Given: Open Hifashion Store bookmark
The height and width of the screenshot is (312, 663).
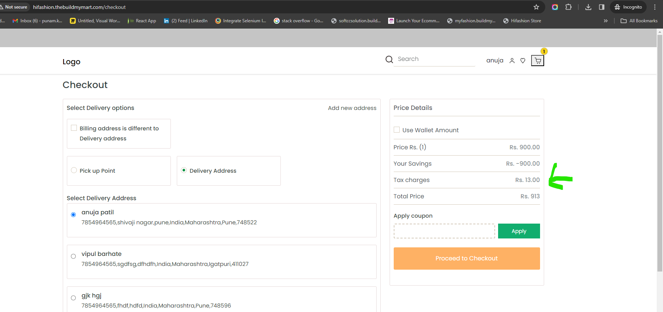Looking at the screenshot, I should (x=522, y=21).
